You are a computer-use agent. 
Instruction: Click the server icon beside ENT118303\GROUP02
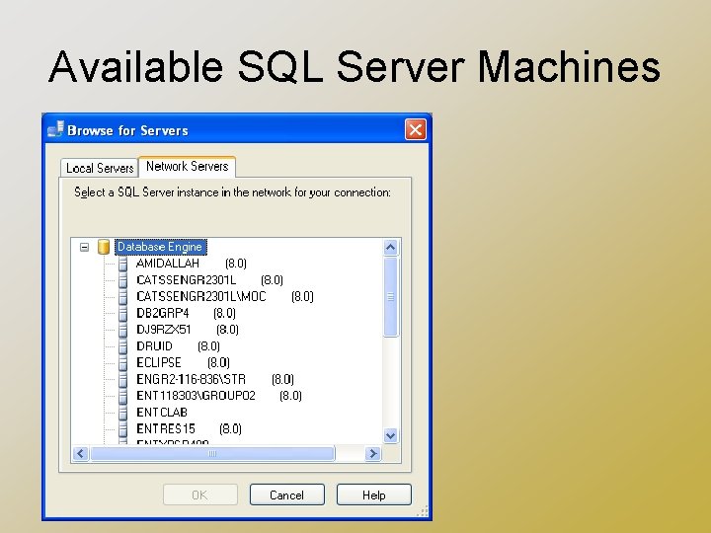pyautogui.click(x=122, y=396)
